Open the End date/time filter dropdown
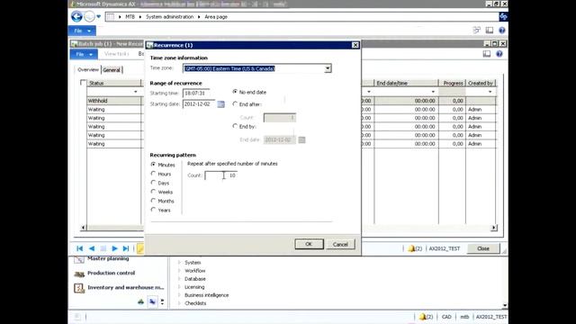Image resolution: width=576 pixels, height=324 pixels. pos(433,92)
